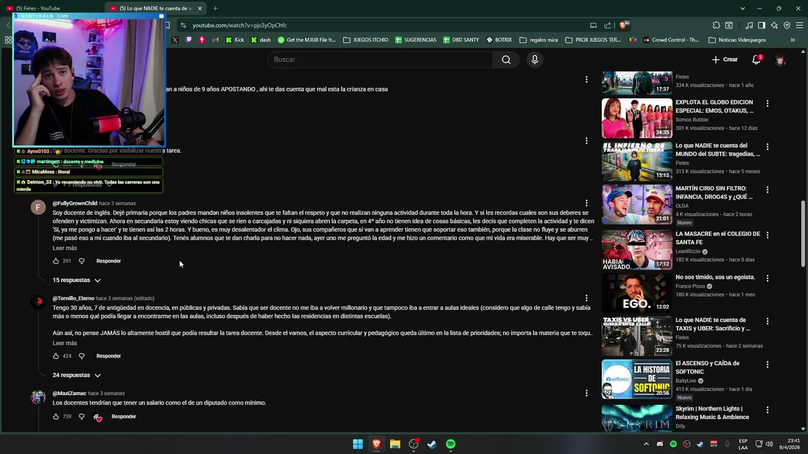Open browser extensions puzzle icon
The image size is (808, 454).
716,25
